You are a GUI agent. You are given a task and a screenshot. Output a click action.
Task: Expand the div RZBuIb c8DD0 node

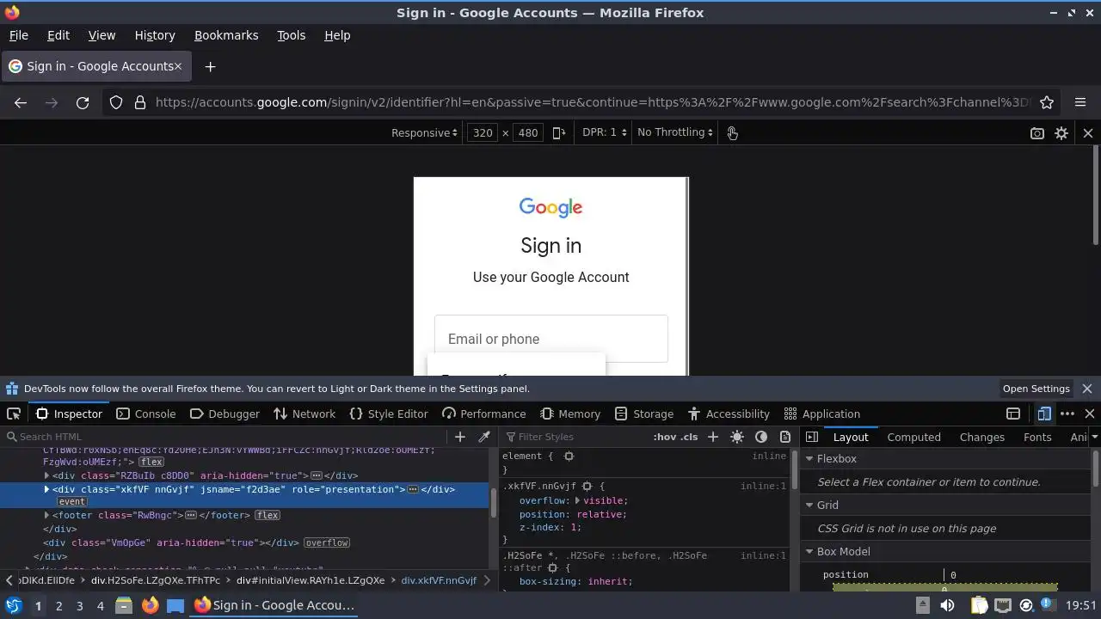[47, 475]
